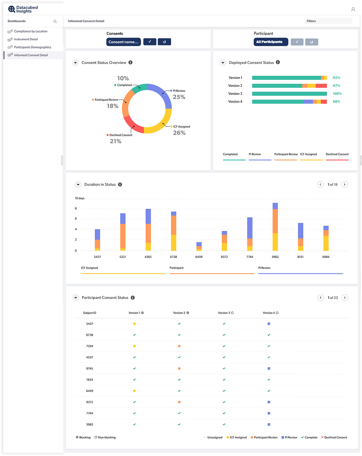Viewport: 362px width, 456px height.
Task: Go to previous Participant Consent Status page
Action: (321, 298)
